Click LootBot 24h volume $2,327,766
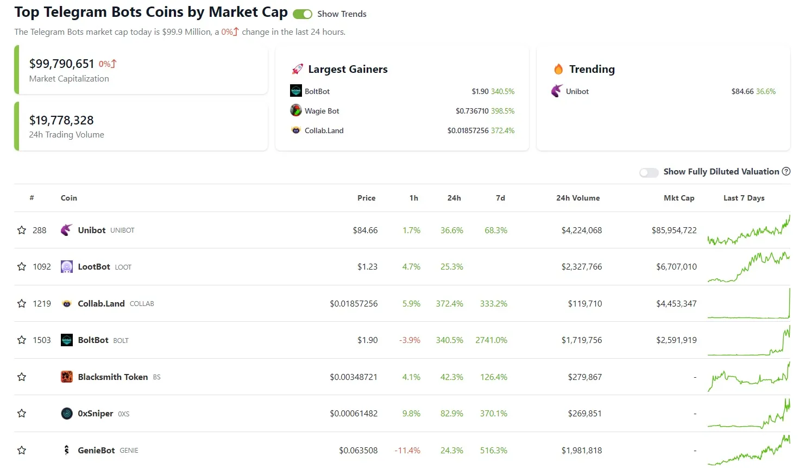 (582, 267)
